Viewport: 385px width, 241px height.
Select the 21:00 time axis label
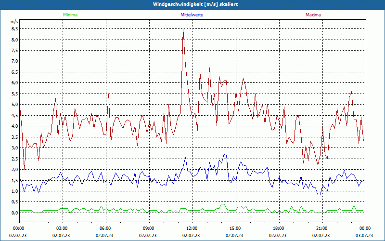pos(322,228)
